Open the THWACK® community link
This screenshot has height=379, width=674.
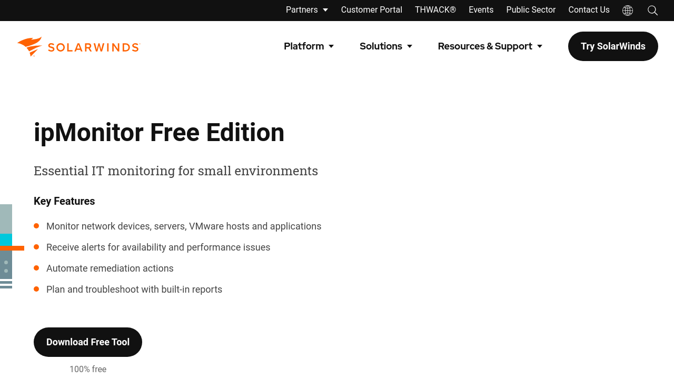pos(435,10)
